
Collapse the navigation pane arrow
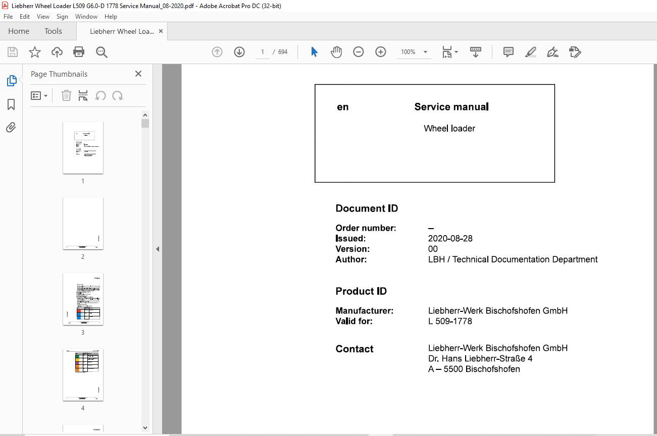[158, 249]
